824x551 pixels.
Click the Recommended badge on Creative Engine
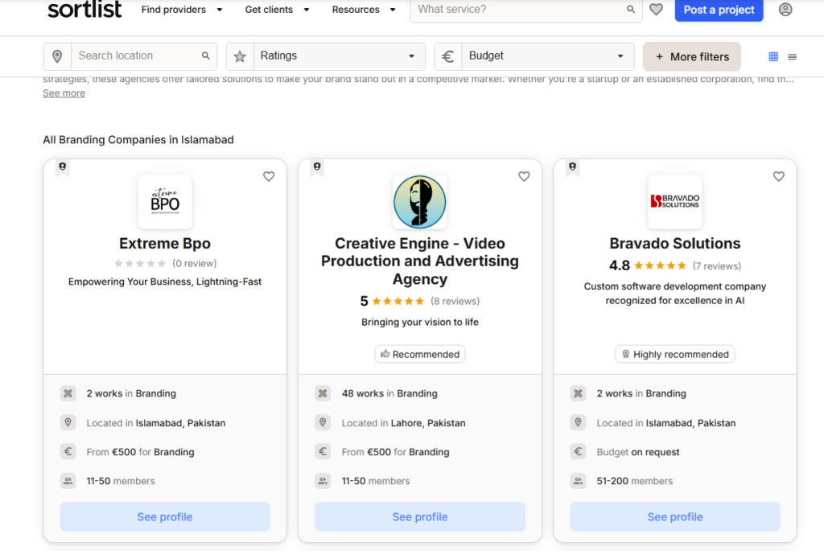(x=420, y=354)
